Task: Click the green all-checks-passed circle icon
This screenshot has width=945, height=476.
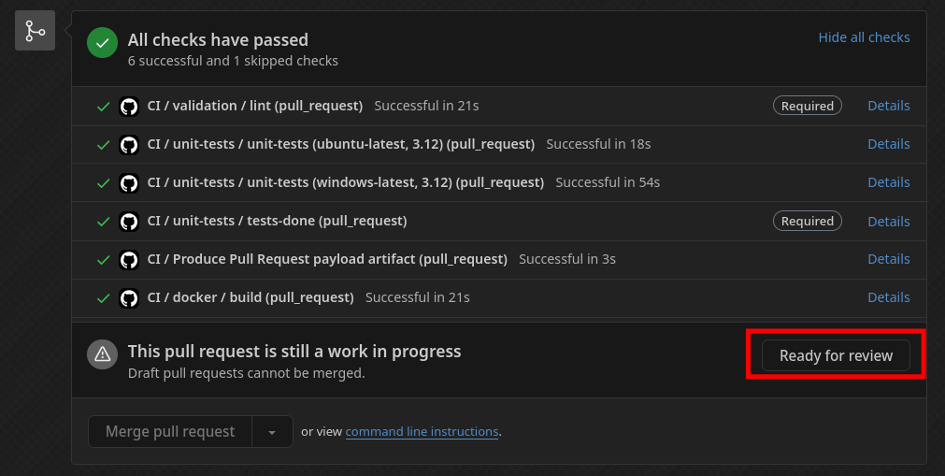Action: [x=102, y=42]
